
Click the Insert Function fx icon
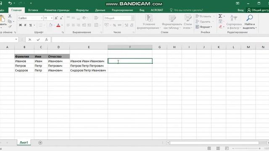coord(47,39)
